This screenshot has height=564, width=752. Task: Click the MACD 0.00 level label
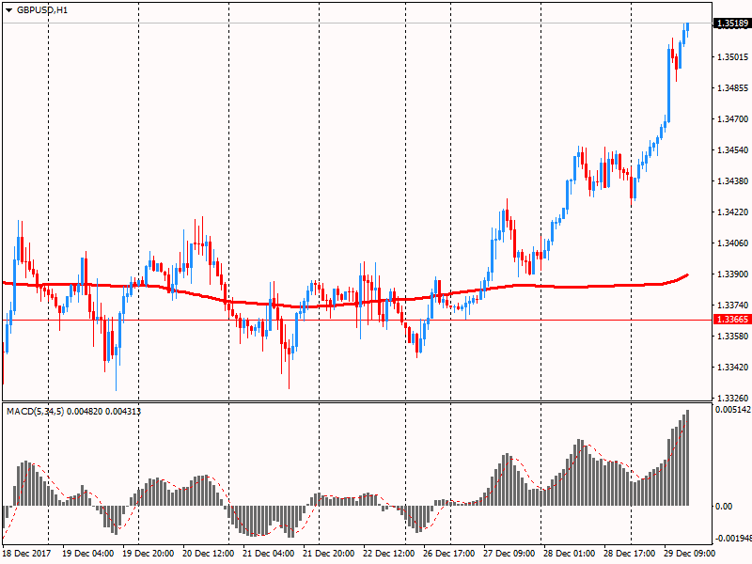(724, 507)
